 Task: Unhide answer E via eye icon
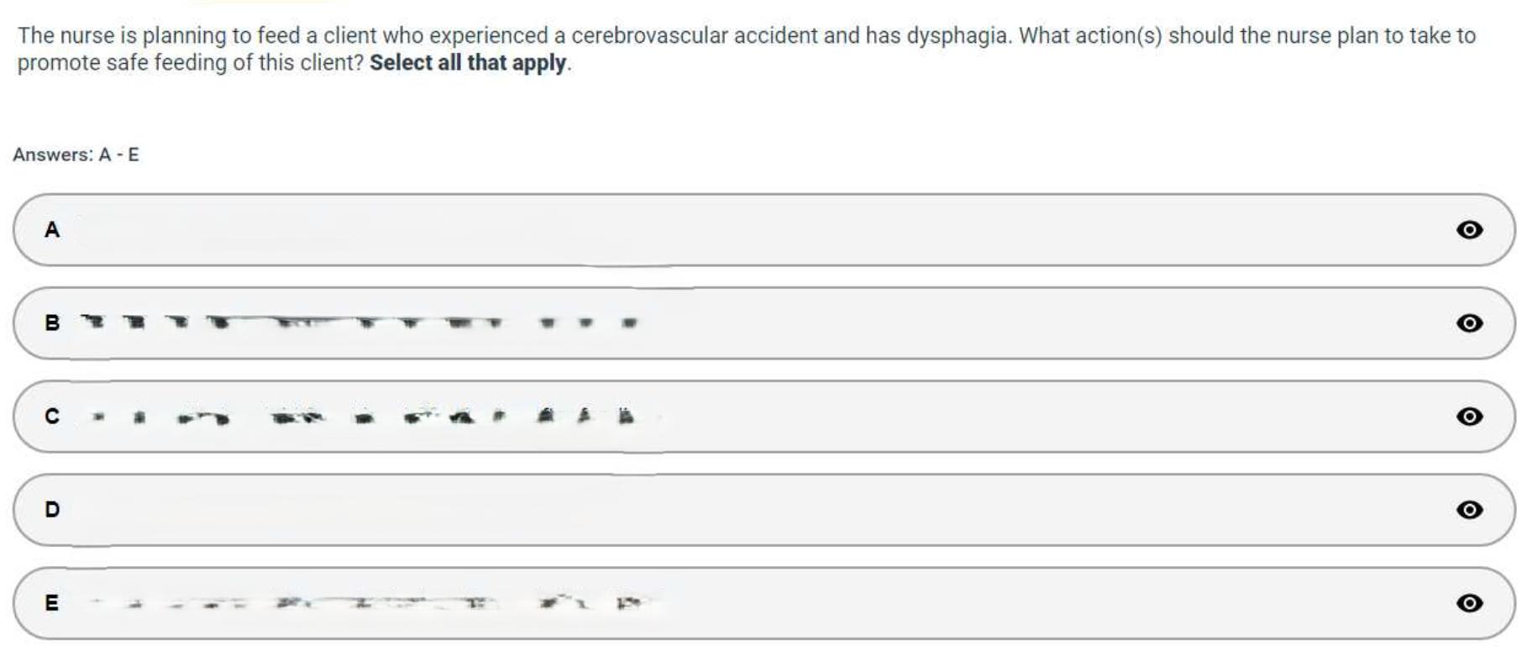tap(1469, 603)
